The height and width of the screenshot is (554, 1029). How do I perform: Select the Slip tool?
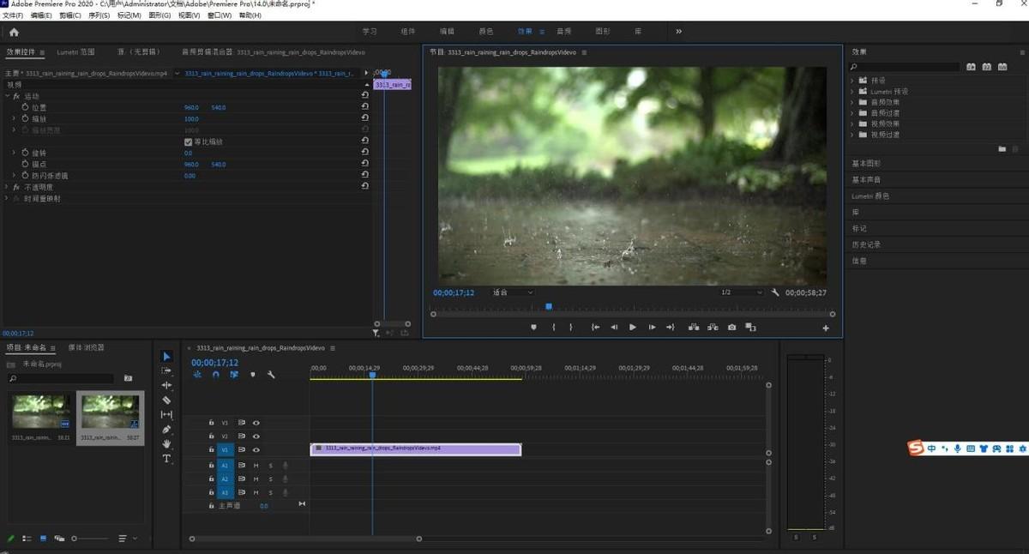(166, 414)
